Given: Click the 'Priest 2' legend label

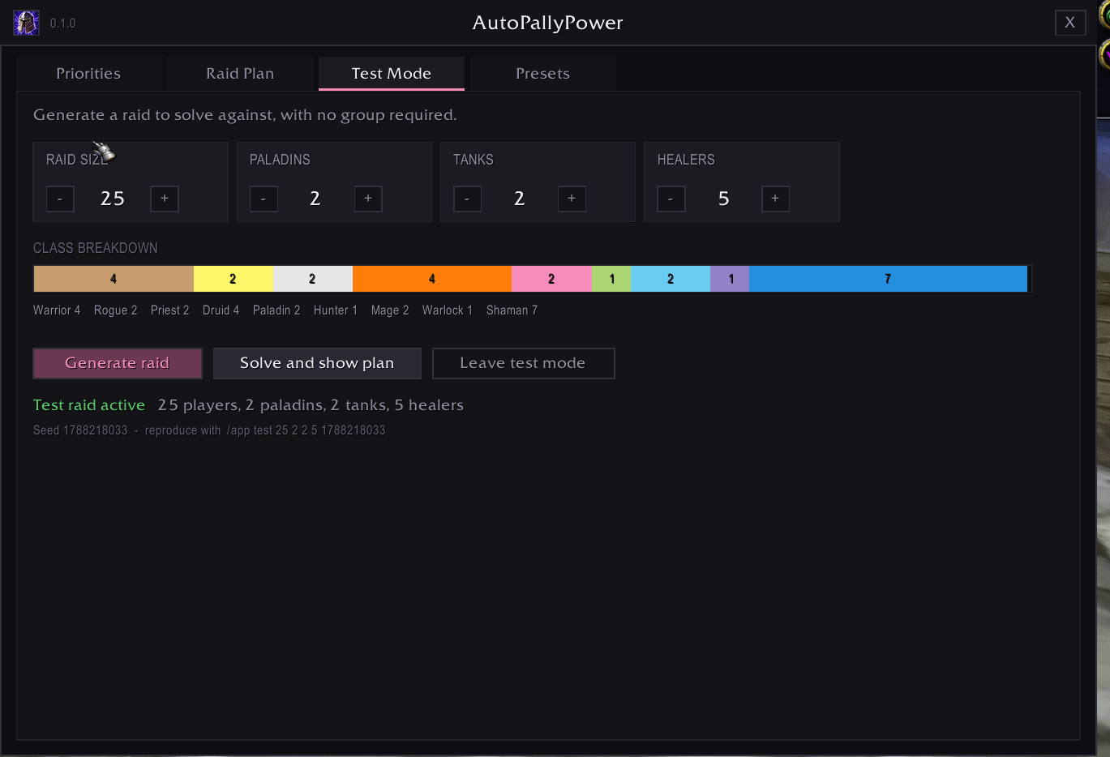Looking at the screenshot, I should coord(169,310).
